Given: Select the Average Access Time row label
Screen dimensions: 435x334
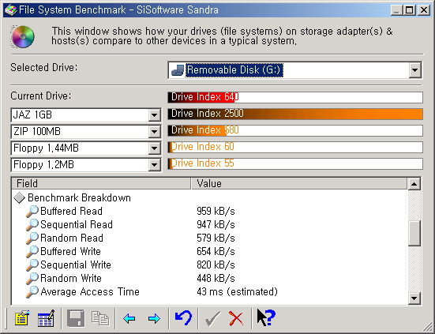Looking at the screenshot, I should click(90, 292).
